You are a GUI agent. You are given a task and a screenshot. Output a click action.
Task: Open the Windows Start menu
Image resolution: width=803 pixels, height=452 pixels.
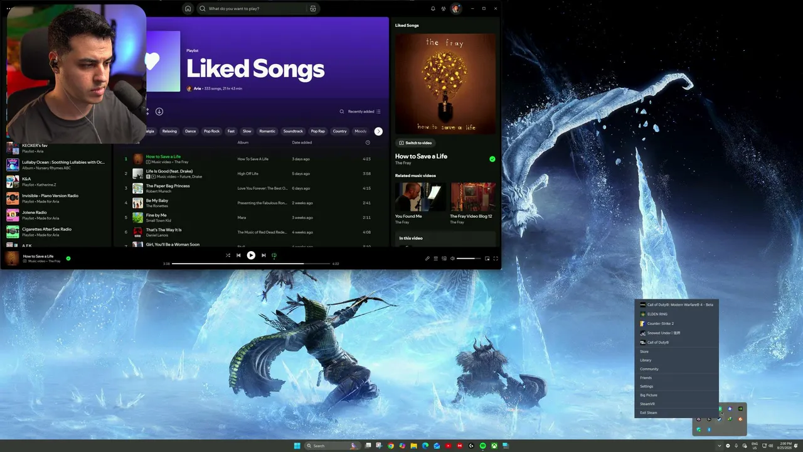[x=297, y=446]
